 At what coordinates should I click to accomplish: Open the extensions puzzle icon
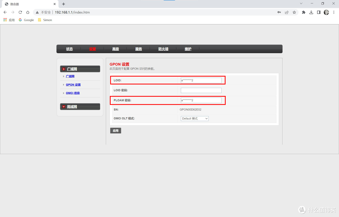(304, 12)
